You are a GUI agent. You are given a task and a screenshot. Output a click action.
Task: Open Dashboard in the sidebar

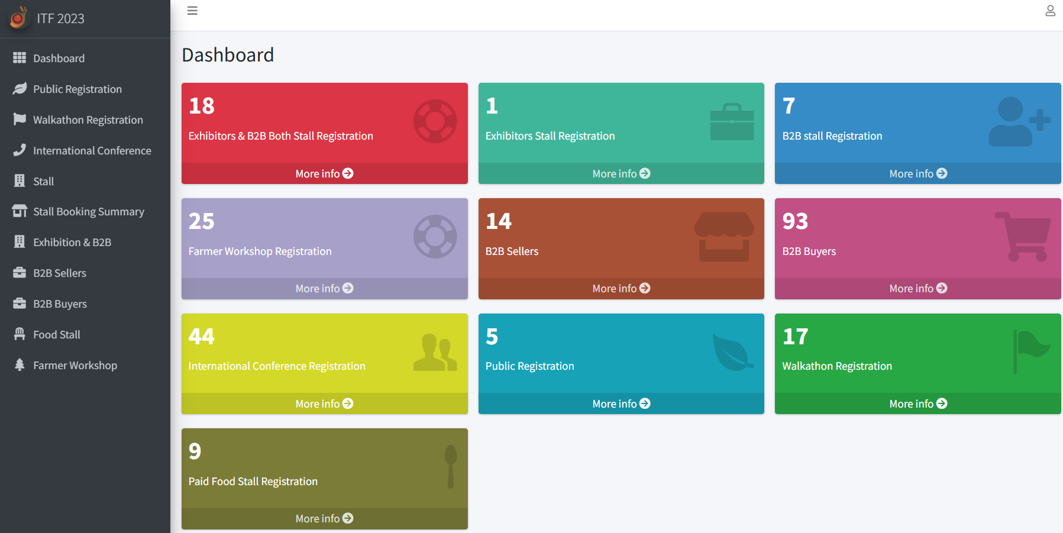tap(85, 58)
